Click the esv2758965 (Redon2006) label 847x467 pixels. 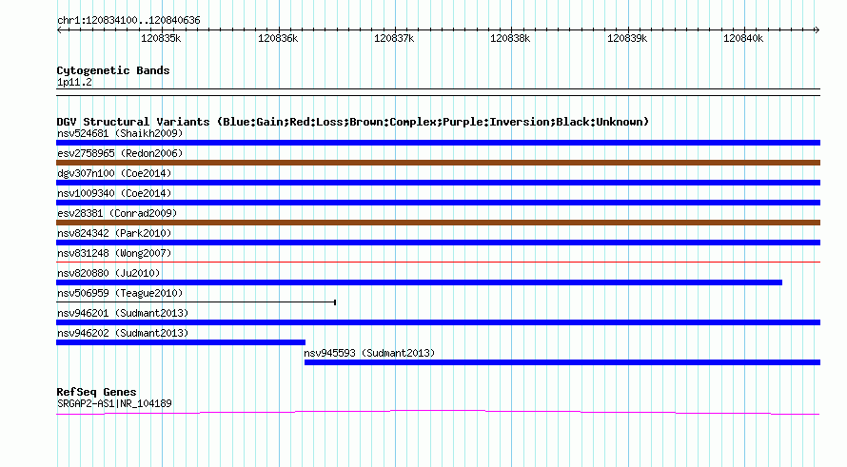(x=120, y=153)
